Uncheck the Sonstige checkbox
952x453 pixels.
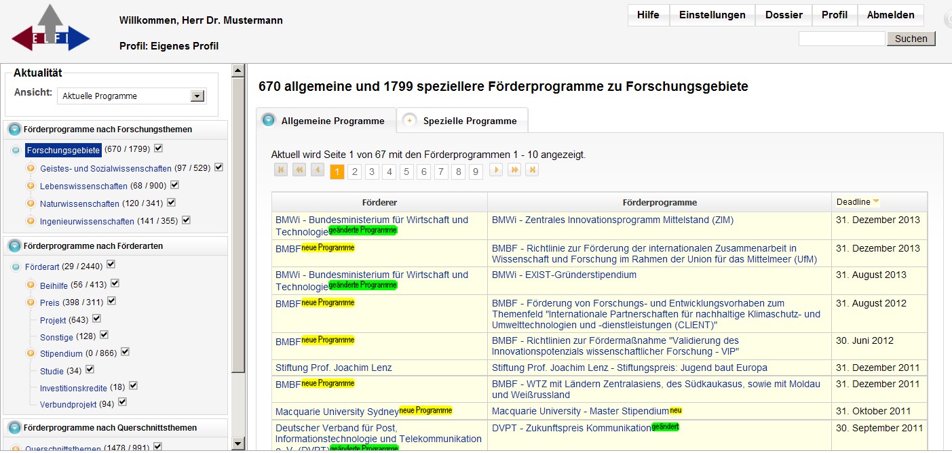[104, 335]
